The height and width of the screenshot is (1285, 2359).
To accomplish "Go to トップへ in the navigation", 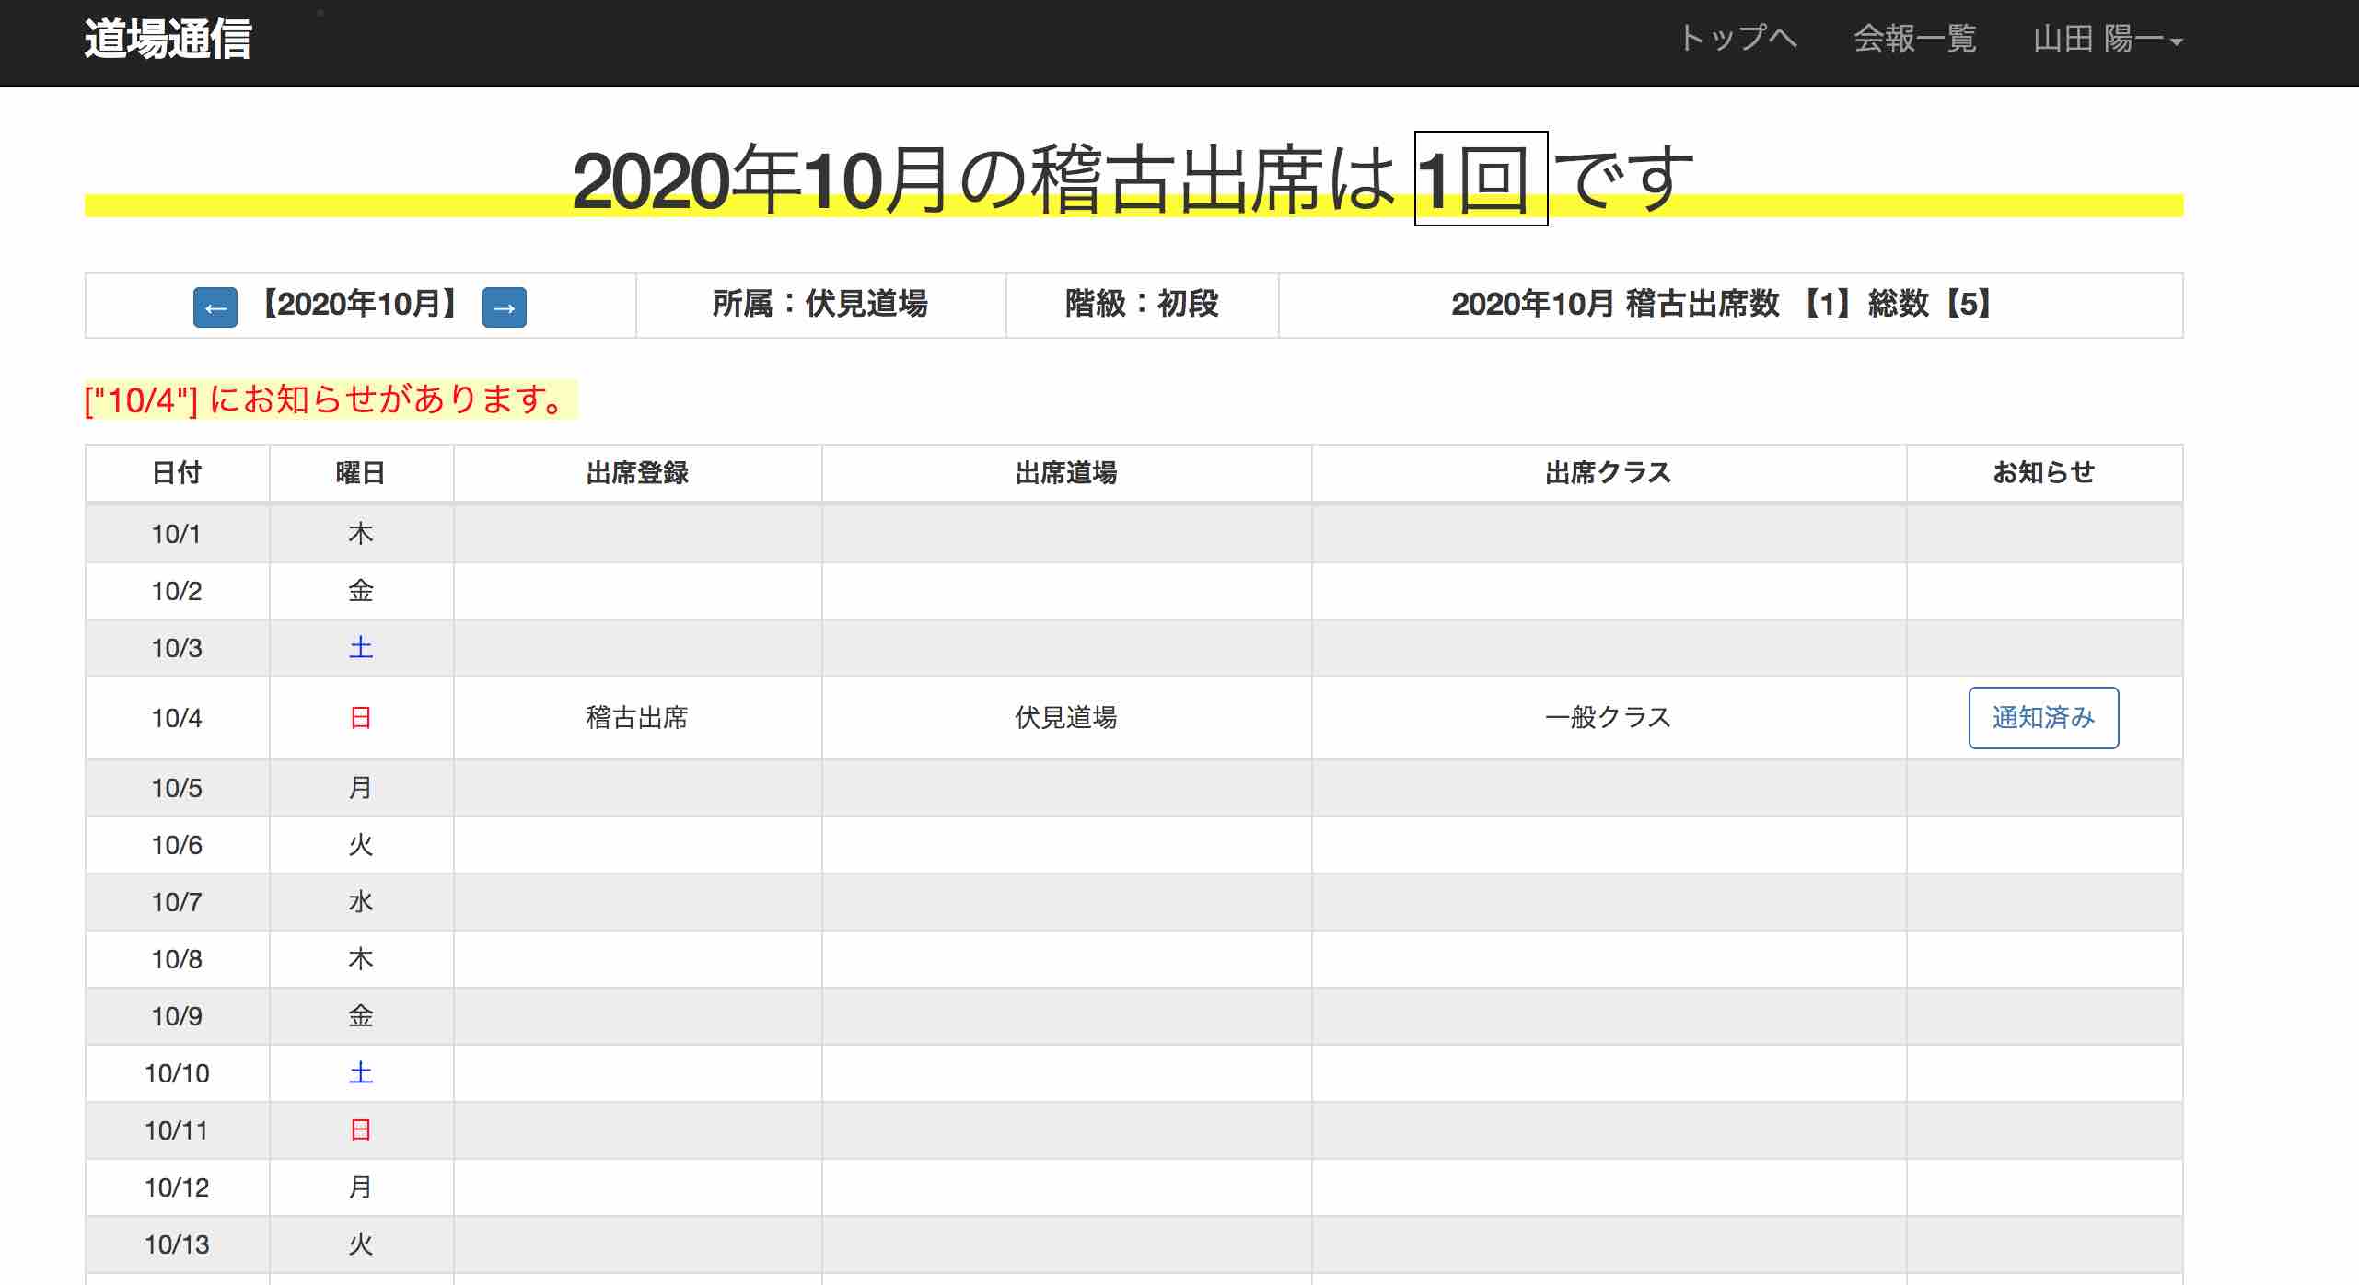I will click(x=1741, y=39).
